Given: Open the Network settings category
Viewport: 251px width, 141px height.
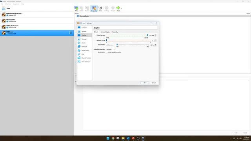Looking at the screenshot, I should click(x=84, y=47).
